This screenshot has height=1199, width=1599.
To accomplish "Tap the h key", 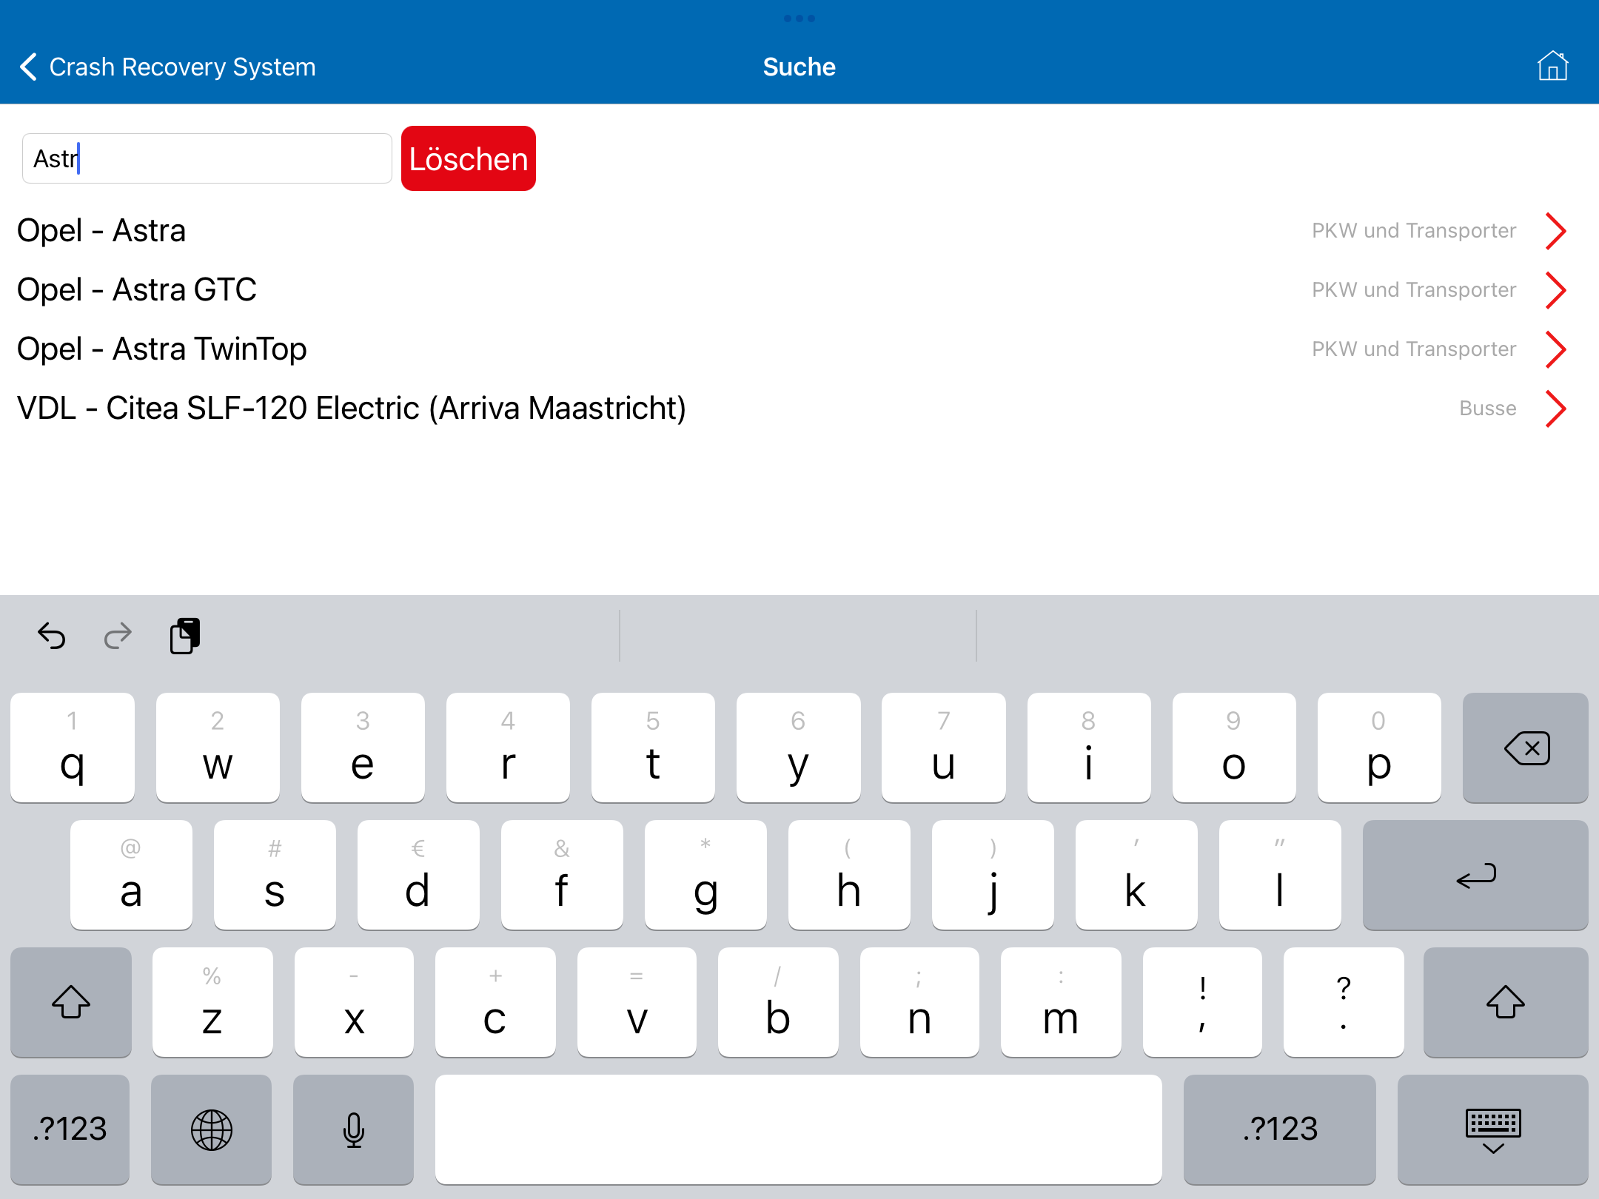I will pyautogui.click(x=849, y=875).
